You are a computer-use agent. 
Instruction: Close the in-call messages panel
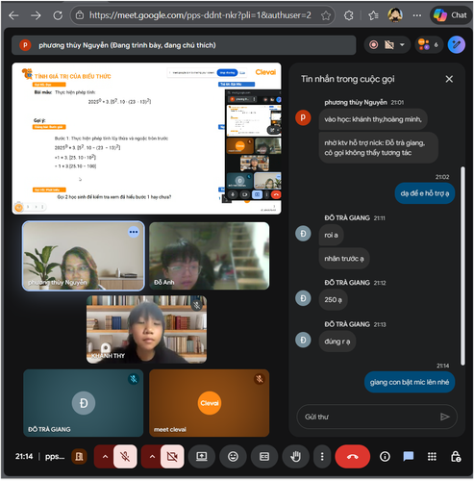click(x=449, y=79)
